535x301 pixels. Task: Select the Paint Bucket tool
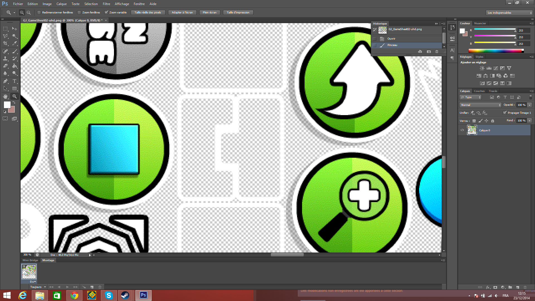(x=14, y=66)
